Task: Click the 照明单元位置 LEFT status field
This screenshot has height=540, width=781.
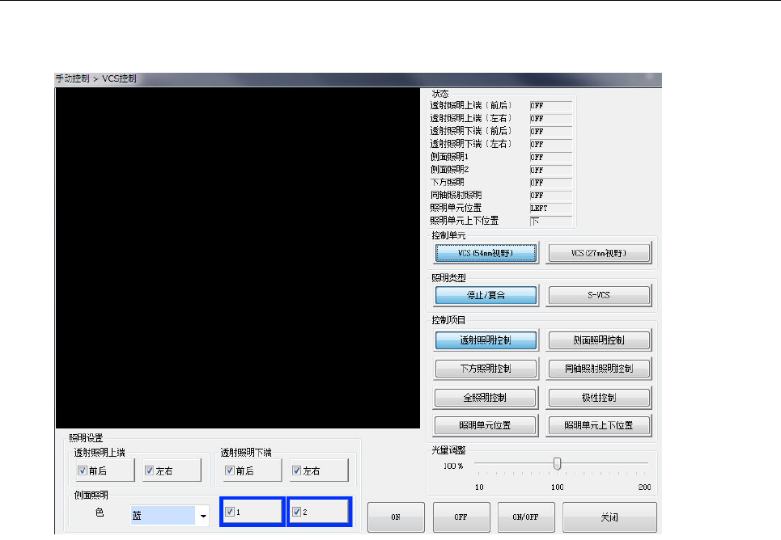Action: (x=550, y=209)
